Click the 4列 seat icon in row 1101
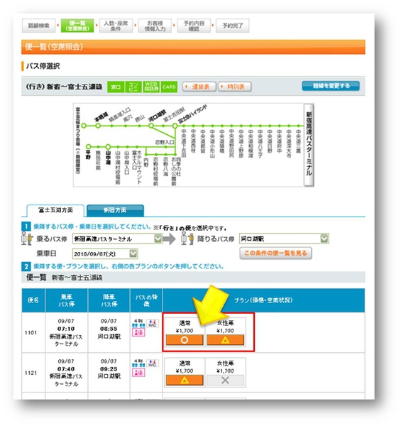 coord(138,323)
